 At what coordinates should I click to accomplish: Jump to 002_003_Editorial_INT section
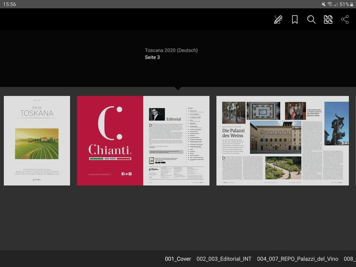tap(224, 259)
